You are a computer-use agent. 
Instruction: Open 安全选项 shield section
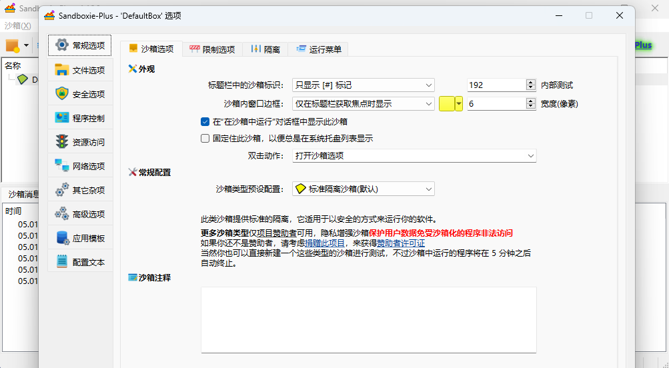click(80, 94)
